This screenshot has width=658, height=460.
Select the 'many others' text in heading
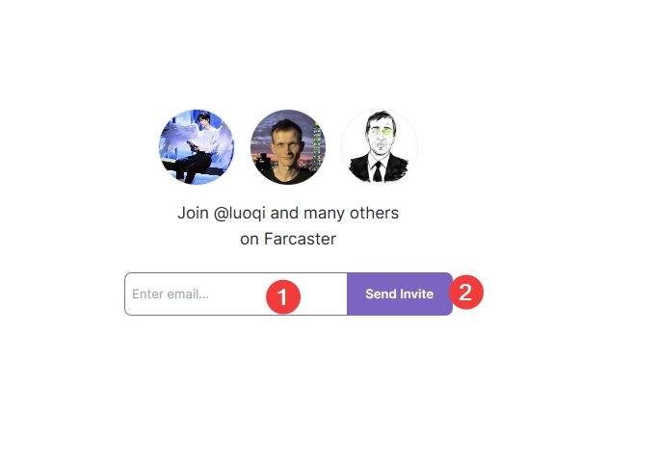(x=351, y=213)
